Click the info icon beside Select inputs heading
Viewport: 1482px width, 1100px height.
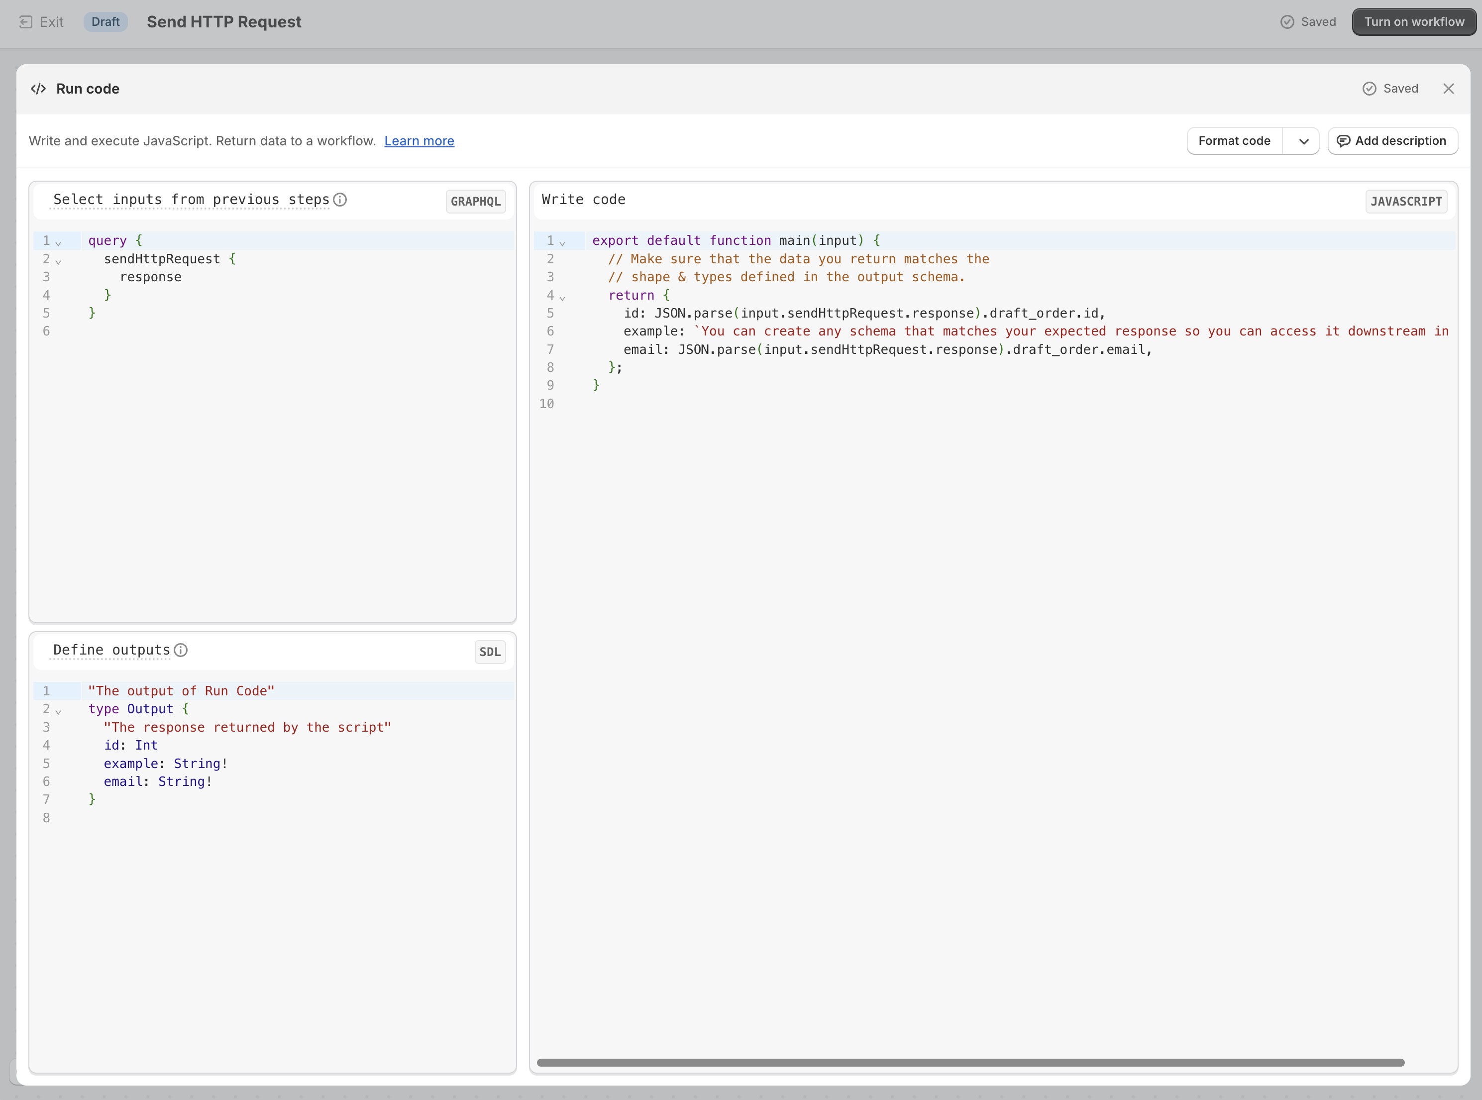point(340,200)
